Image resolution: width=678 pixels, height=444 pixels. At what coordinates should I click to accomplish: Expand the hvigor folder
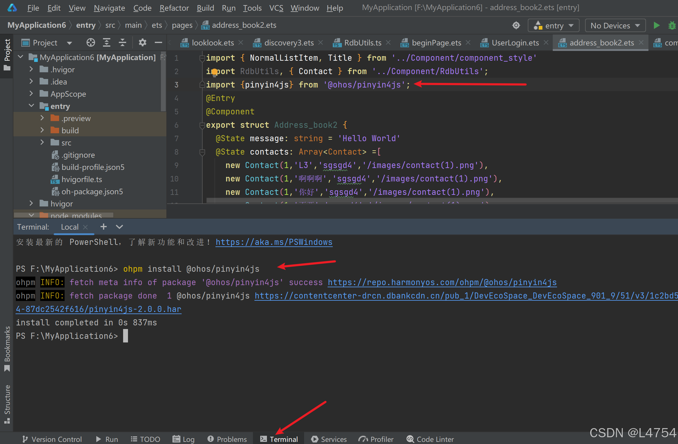pyautogui.click(x=31, y=203)
